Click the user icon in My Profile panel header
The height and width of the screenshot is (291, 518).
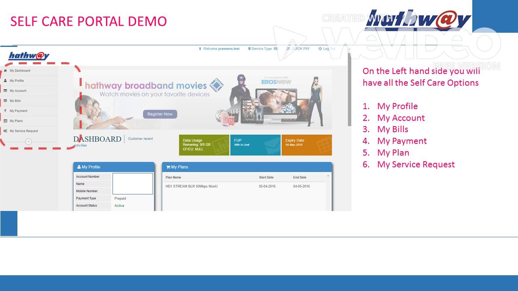(x=79, y=167)
